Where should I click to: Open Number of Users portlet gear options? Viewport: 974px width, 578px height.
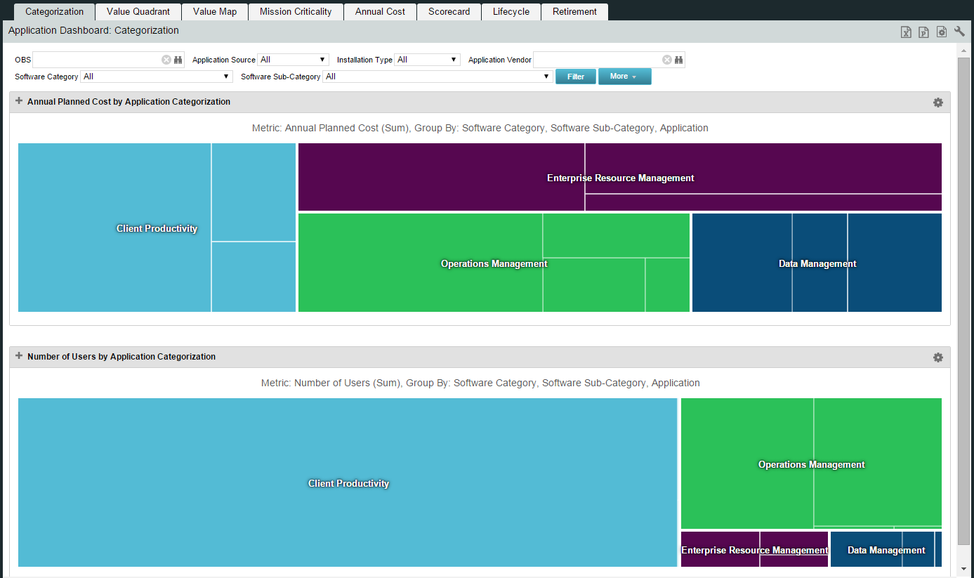click(x=937, y=357)
